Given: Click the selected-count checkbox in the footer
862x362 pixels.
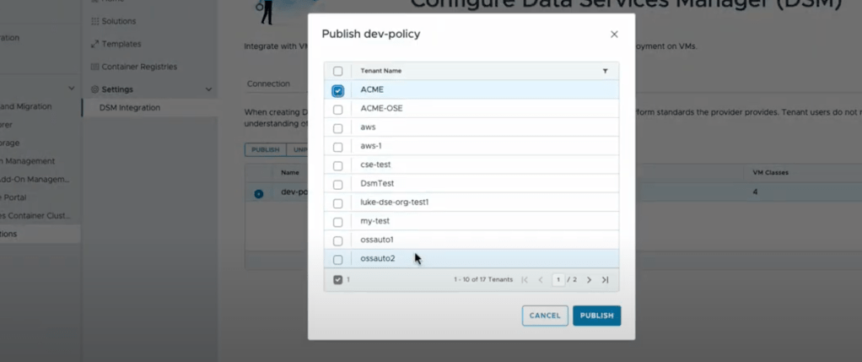Looking at the screenshot, I should coord(338,279).
